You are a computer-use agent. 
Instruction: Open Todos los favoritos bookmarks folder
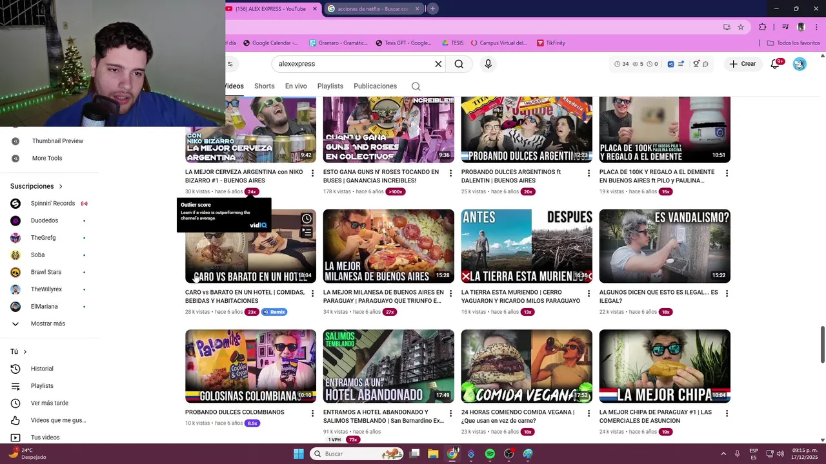point(793,43)
